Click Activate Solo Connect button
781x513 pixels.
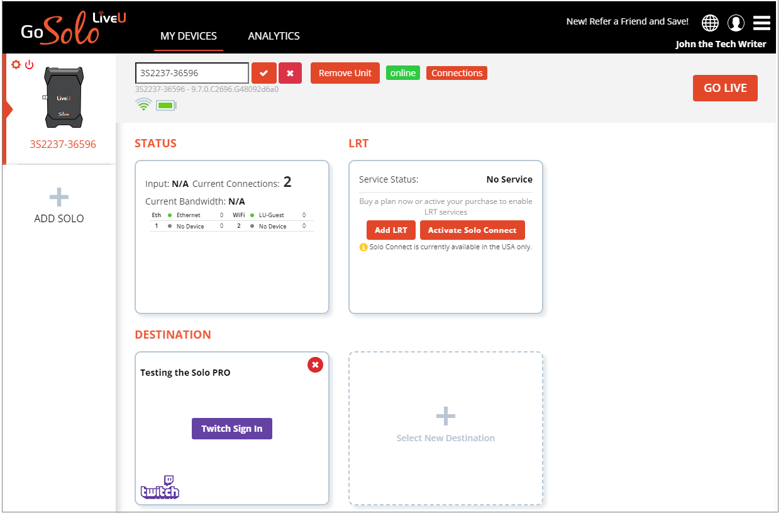472,230
